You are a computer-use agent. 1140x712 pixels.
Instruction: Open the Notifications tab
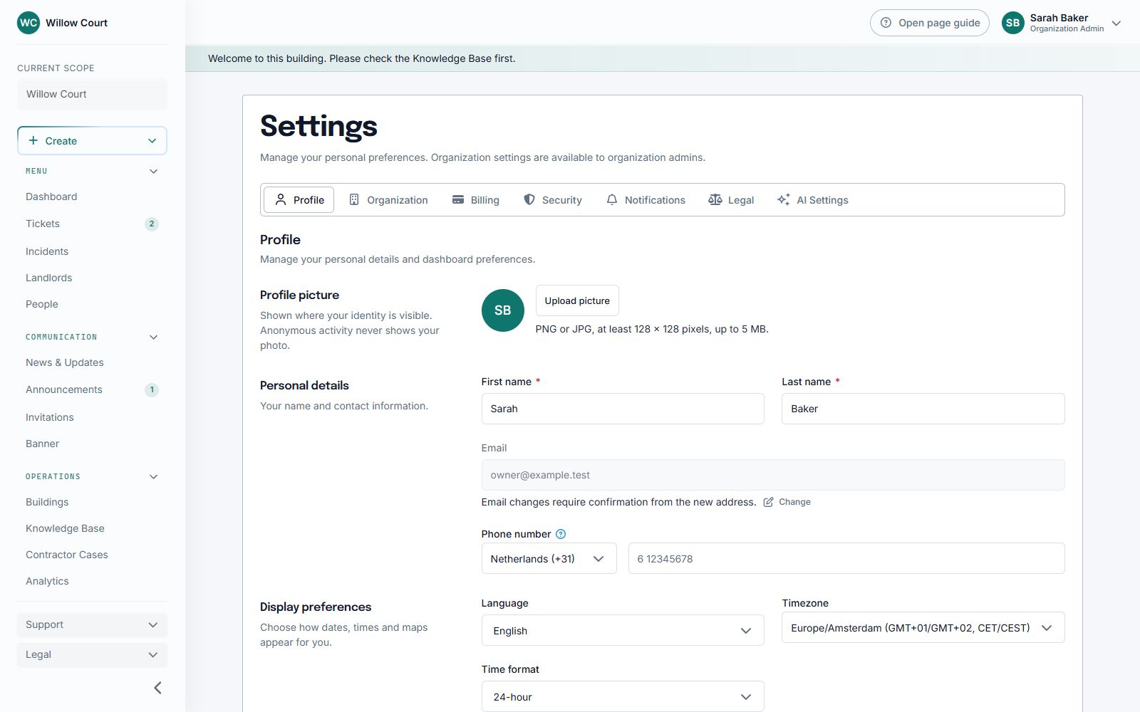646,200
